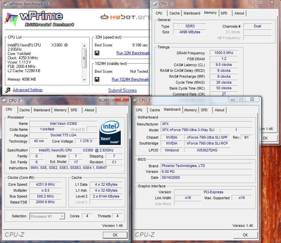Click the Multiplier value x 8.5
This screenshot has width=281, height=243.
click(45, 190)
